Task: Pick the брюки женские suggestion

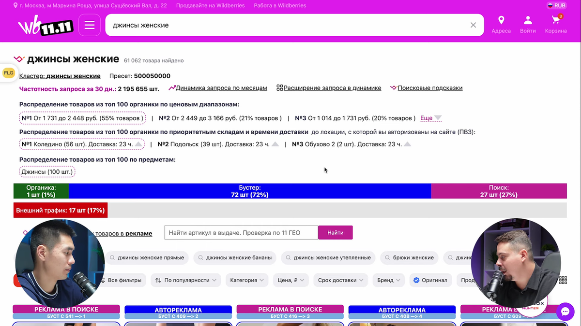Action: point(409,257)
